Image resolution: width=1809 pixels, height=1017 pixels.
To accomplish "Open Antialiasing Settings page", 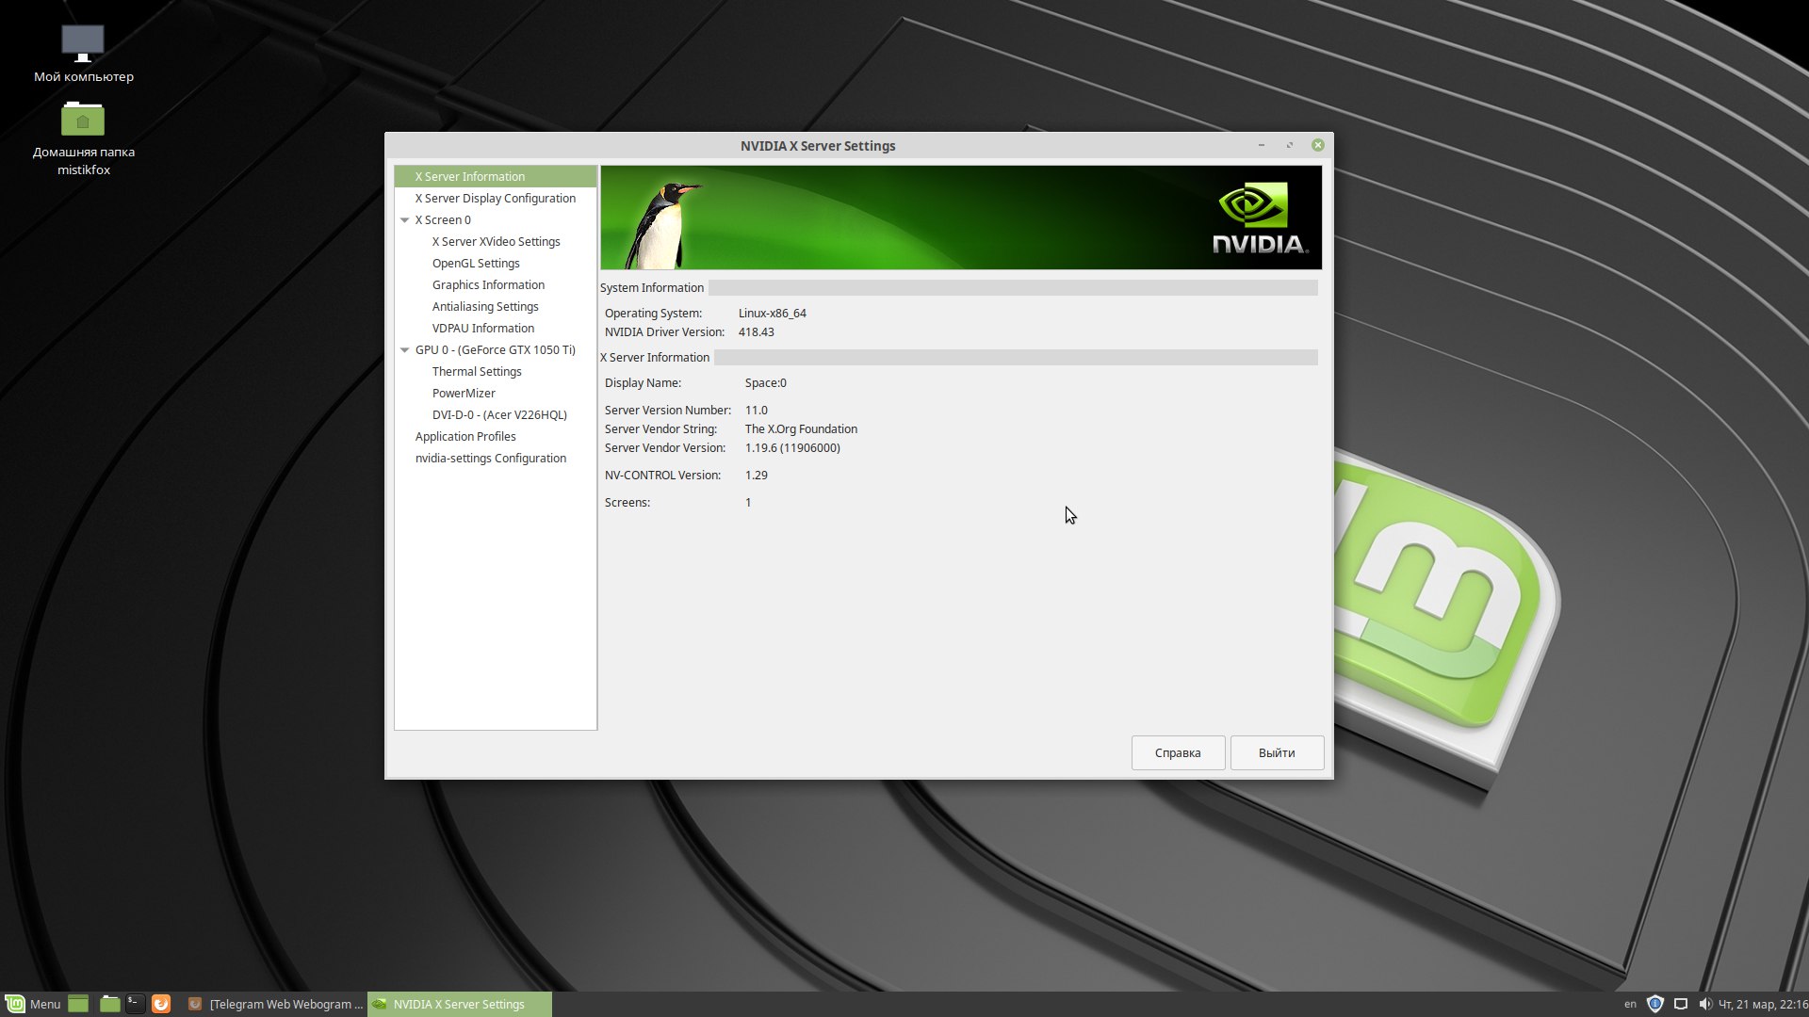I will click(x=496, y=306).
